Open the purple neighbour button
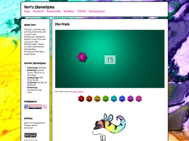 click(x=26, y=107)
